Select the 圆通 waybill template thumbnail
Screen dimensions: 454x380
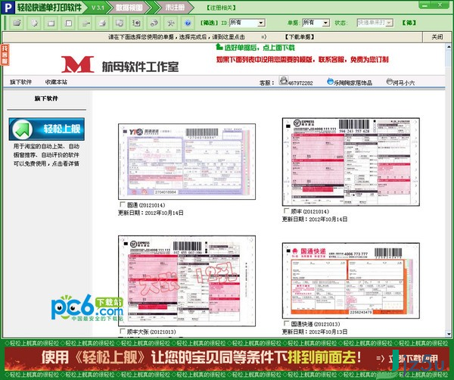coord(187,161)
